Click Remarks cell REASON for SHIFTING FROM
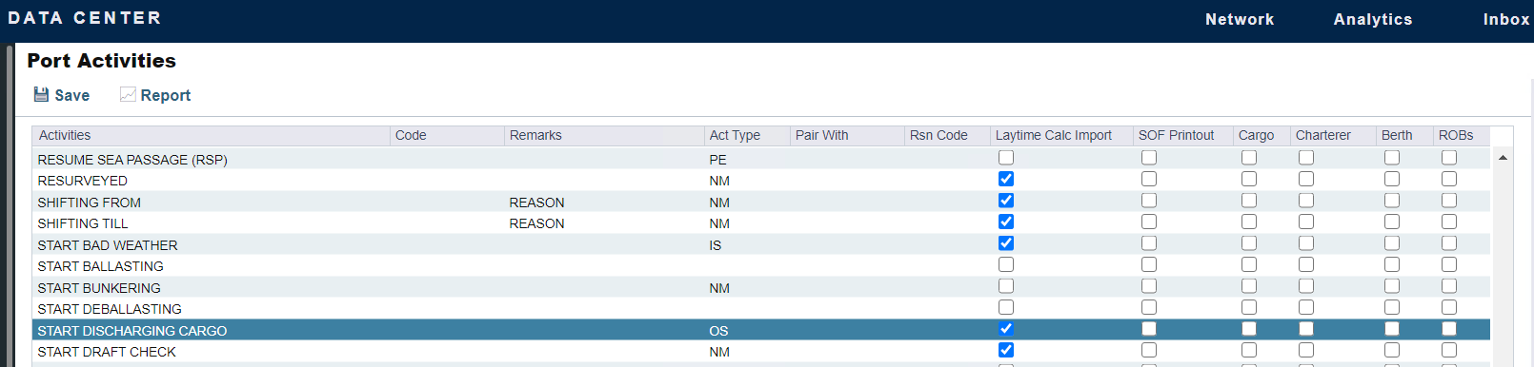The height and width of the screenshot is (367, 1534). [x=536, y=203]
